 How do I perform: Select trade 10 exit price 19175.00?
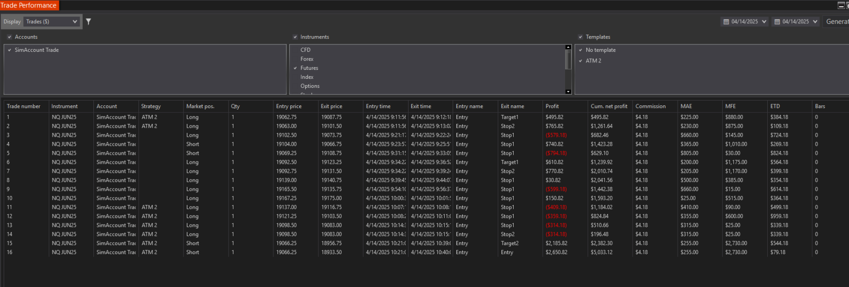332,199
